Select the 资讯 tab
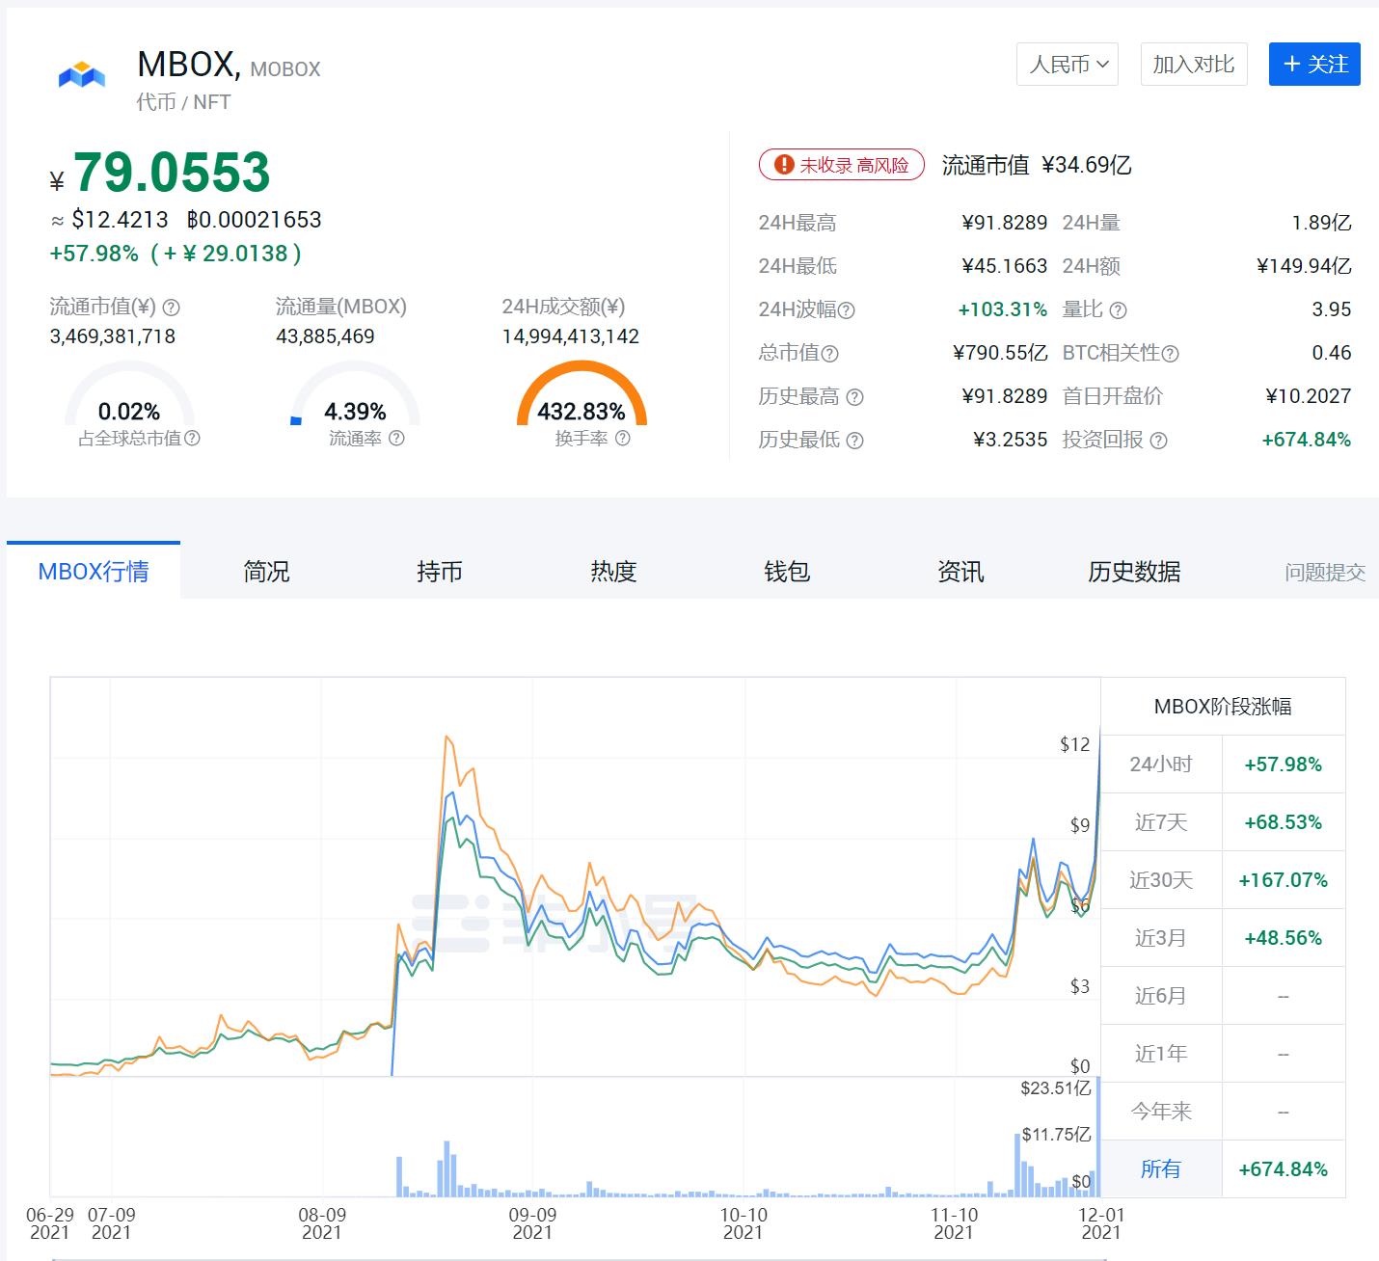This screenshot has height=1261, width=1379. click(x=960, y=571)
